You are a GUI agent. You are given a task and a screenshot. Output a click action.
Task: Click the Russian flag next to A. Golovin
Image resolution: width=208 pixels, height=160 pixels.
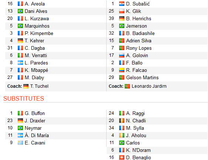tap(122, 55)
